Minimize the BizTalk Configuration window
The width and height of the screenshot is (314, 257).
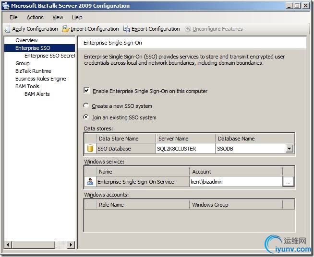click(289, 6)
